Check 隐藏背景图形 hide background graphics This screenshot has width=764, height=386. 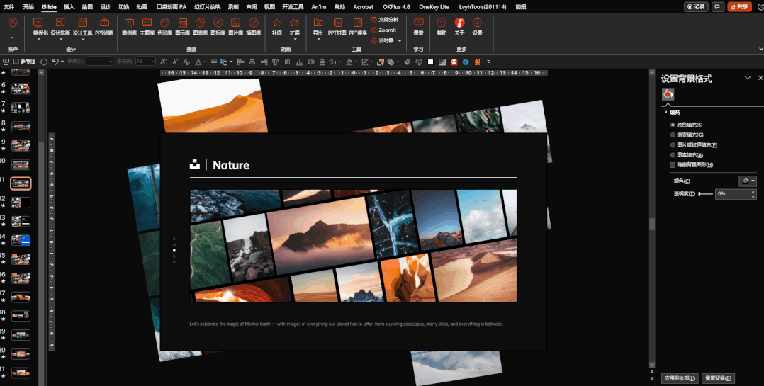[692, 165]
